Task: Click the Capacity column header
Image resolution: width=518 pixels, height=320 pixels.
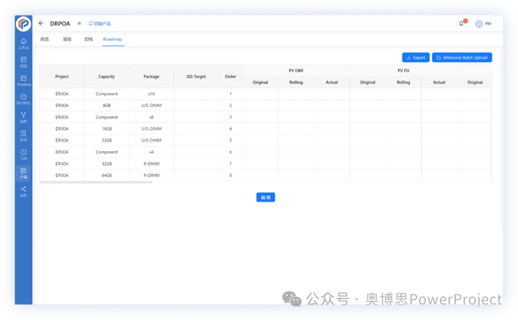Action: 106,77
